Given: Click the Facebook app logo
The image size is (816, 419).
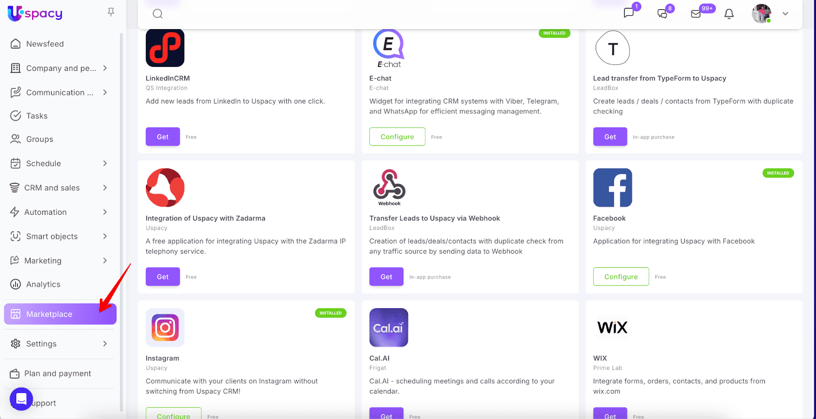Looking at the screenshot, I should pos(613,187).
